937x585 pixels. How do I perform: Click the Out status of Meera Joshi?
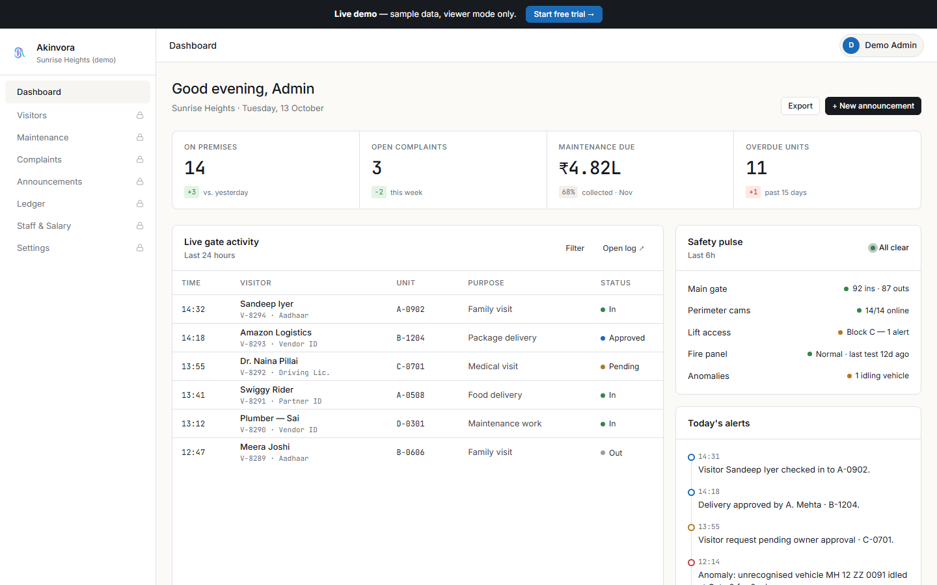pos(611,453)
